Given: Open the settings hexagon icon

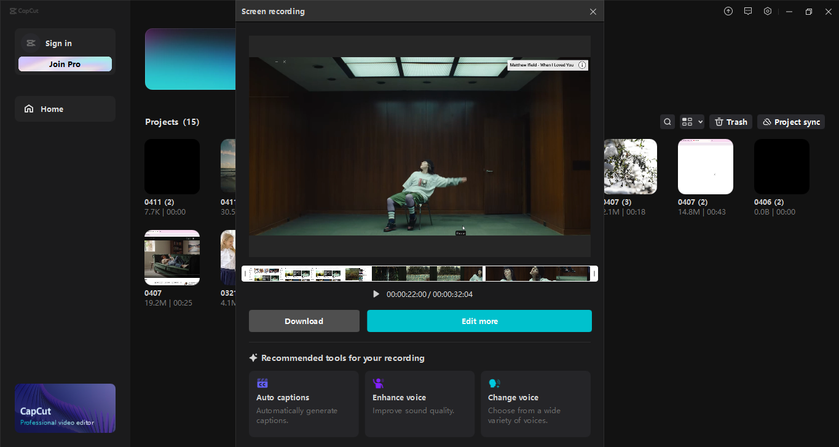Looking at the screenshot, I should 768,11.
